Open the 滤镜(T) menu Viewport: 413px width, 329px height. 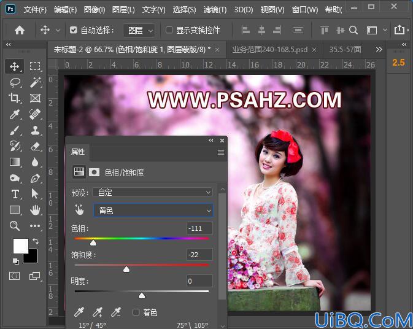pyautogui.click(x=215, y=10)
